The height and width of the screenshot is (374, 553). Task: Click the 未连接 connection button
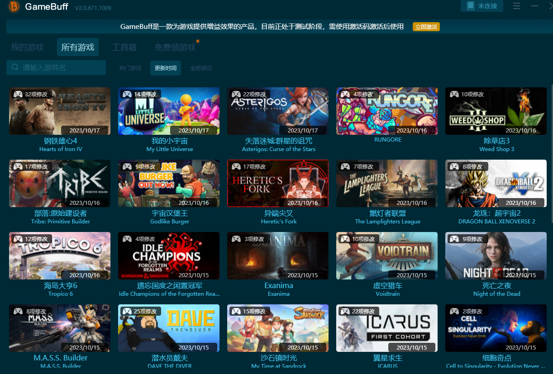482,6
